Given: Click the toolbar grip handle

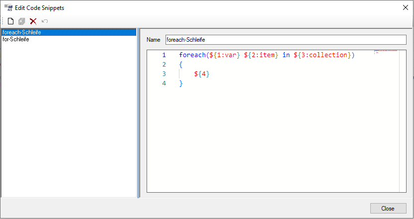Looking at the screenshot, I should [3, 21].
